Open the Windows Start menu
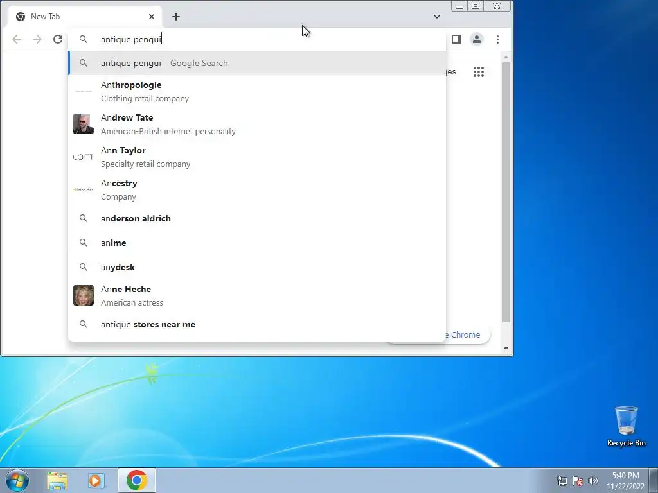 tap(17, 480)
